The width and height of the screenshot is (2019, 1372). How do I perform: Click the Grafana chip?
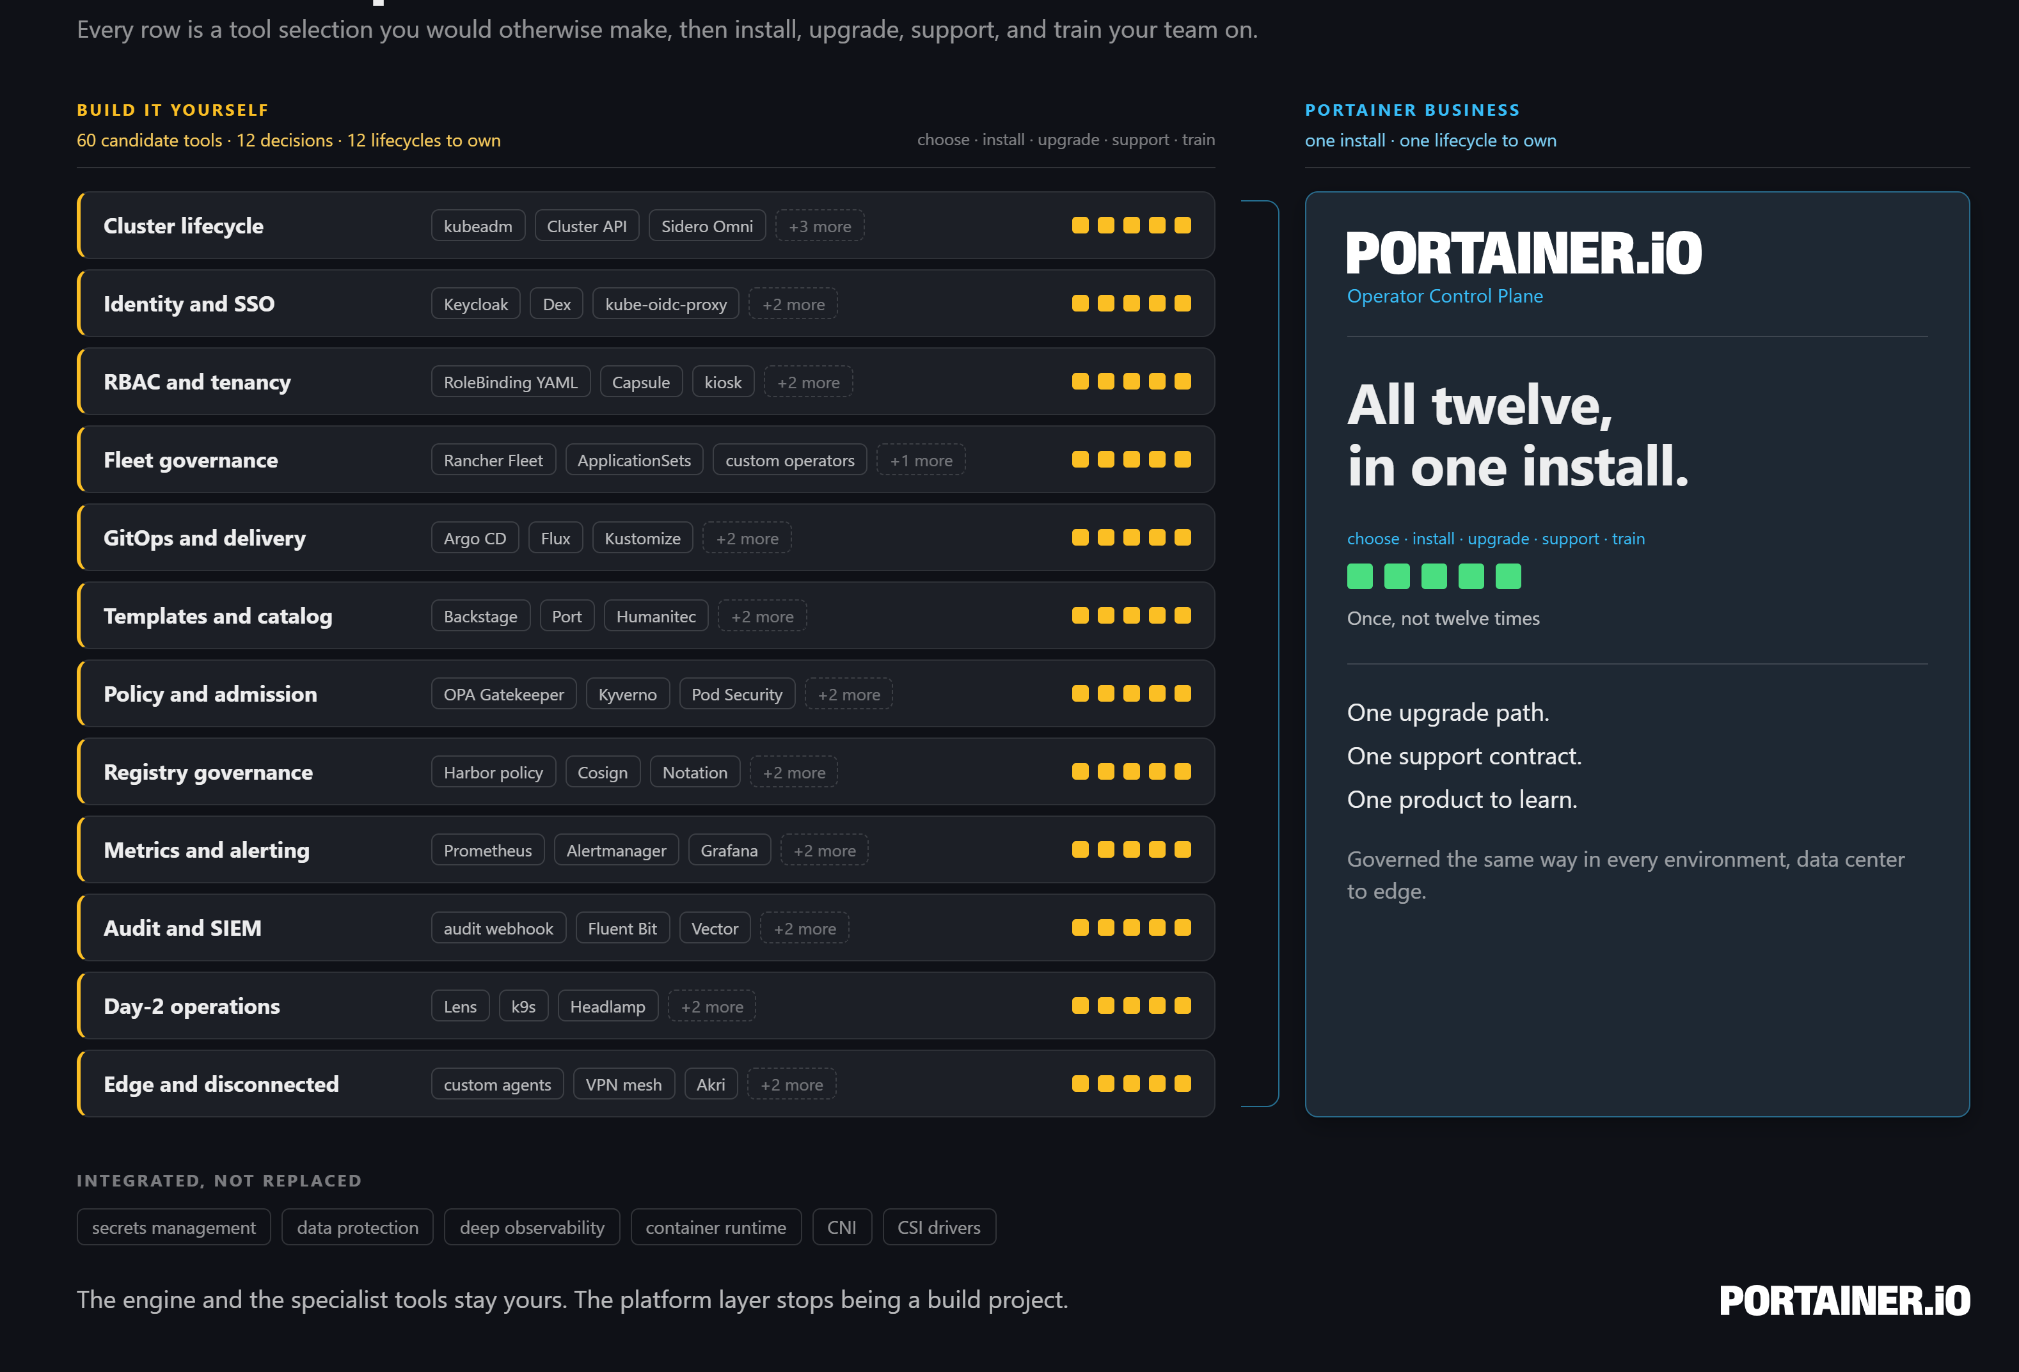(x=729, y=850)
